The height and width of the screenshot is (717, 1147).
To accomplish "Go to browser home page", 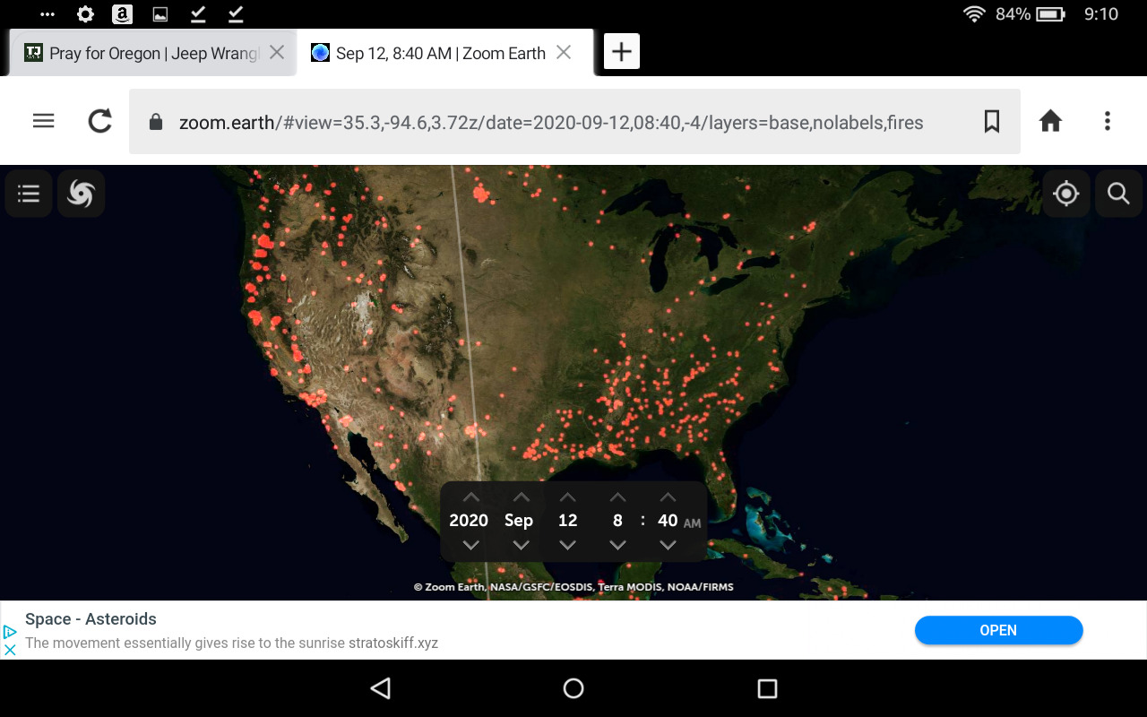I will (1050, 121).
